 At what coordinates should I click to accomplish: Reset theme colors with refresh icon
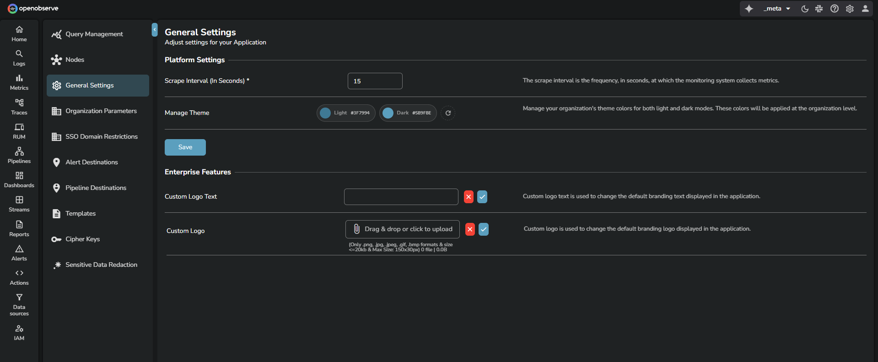(x=448, y=113)
